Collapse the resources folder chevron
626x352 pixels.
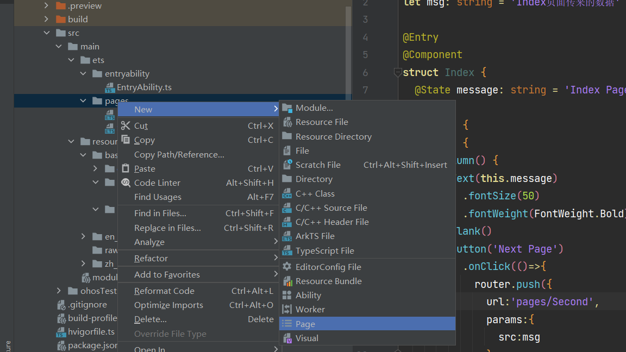(71, 141)
